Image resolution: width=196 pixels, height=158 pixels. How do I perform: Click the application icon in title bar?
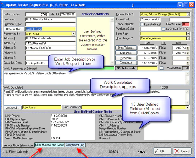[3, 5]
